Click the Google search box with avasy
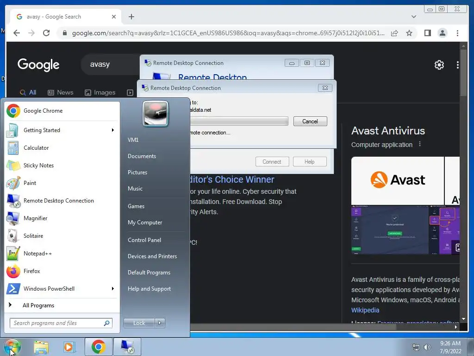 point(110,64)
